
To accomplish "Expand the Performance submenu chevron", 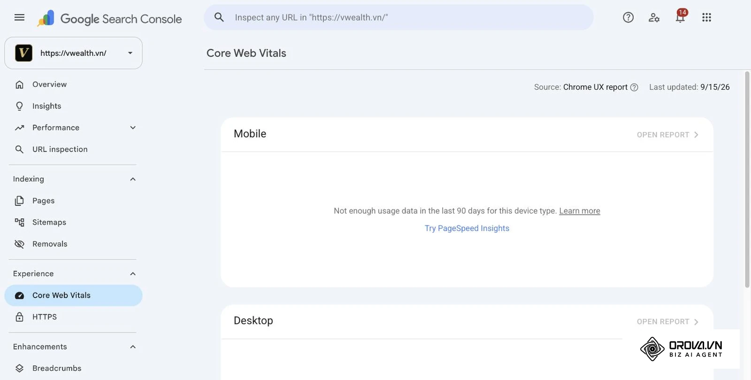I will pos(133,128).
